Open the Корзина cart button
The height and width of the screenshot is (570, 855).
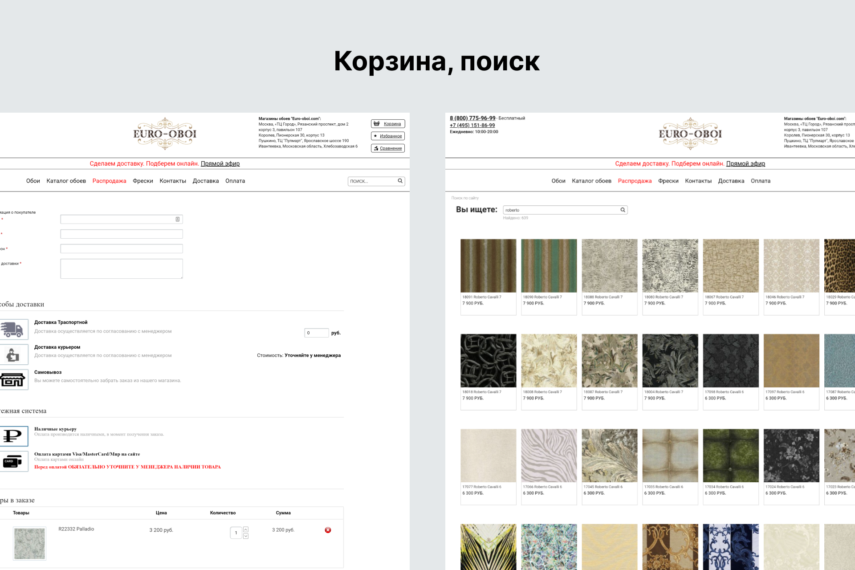click(x=387, y=124)
